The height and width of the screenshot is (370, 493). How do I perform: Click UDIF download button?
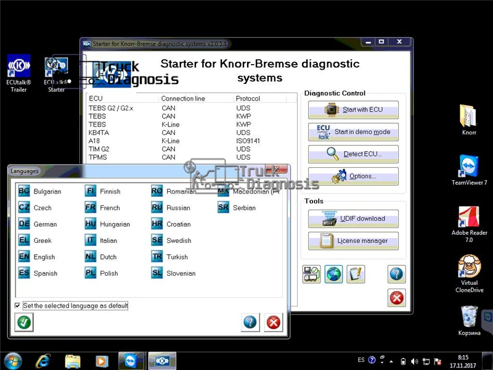353,219
